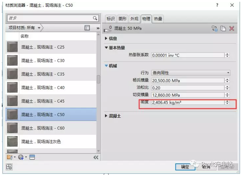Open the asset browser icon
Screen dimensions: 241x175
point(32,157)
